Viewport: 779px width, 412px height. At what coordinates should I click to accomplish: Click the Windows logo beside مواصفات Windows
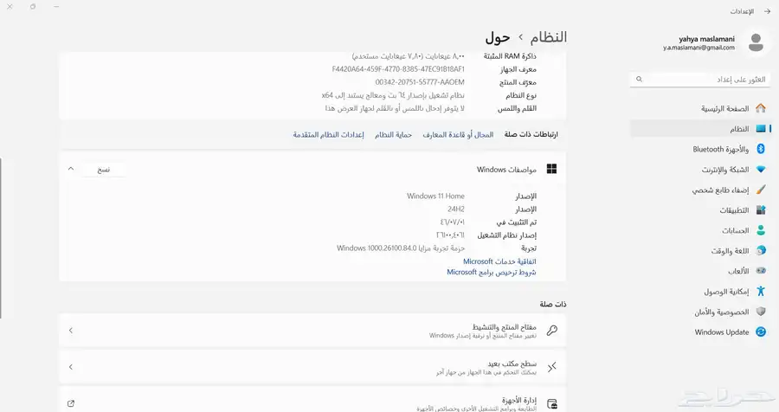tap(551, 169)
